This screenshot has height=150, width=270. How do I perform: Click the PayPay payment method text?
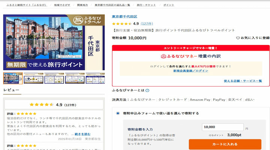coord(219,100)
